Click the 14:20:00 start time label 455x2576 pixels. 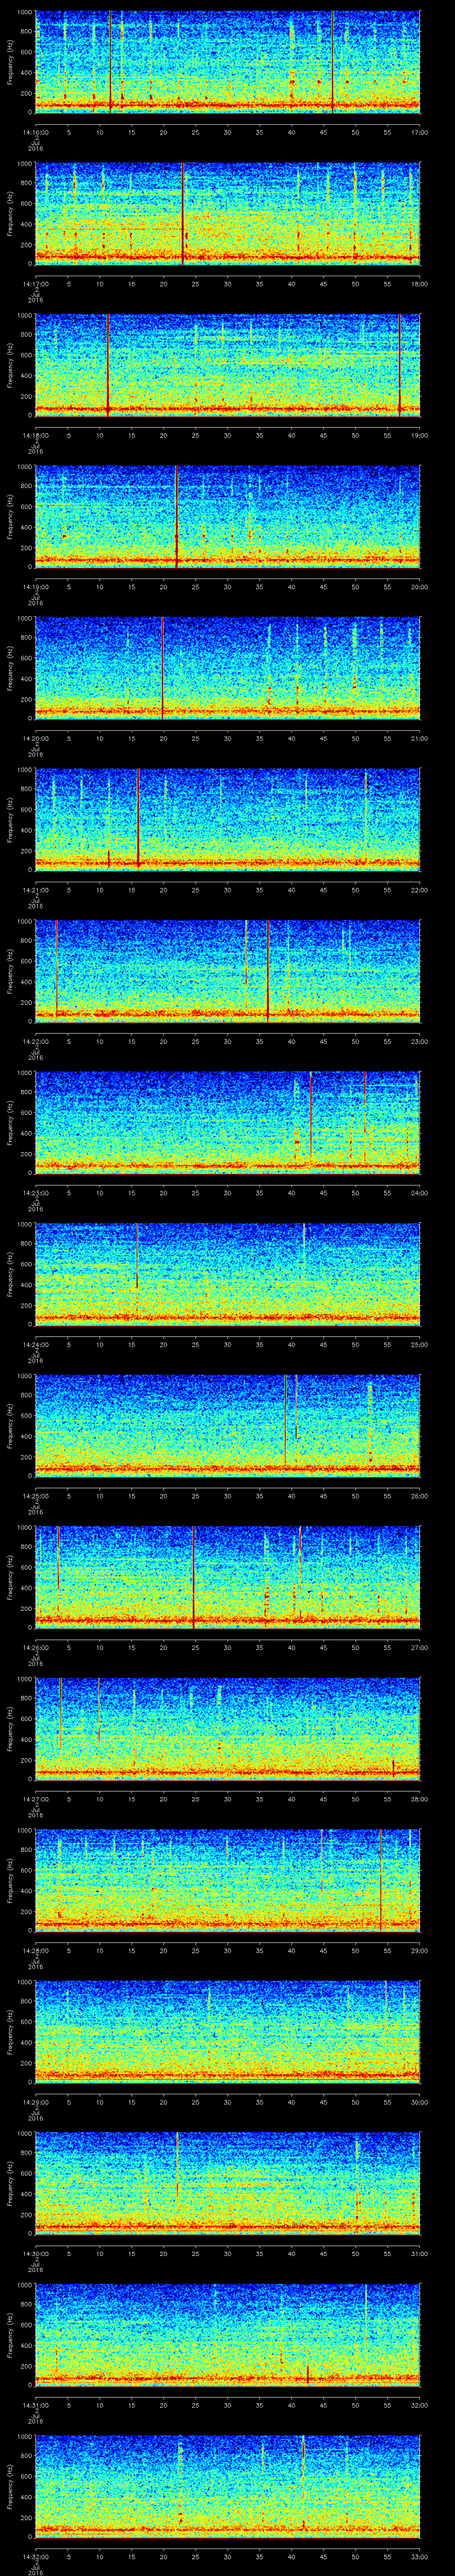point(35,738)
